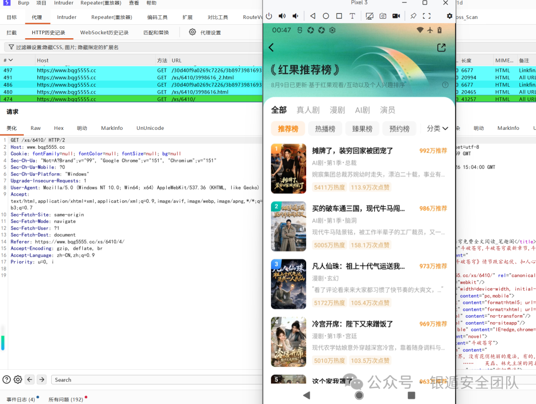This screenshot has width=536, height=404.
Task: Go to previous search match arrow
Action: pos(30,379)
